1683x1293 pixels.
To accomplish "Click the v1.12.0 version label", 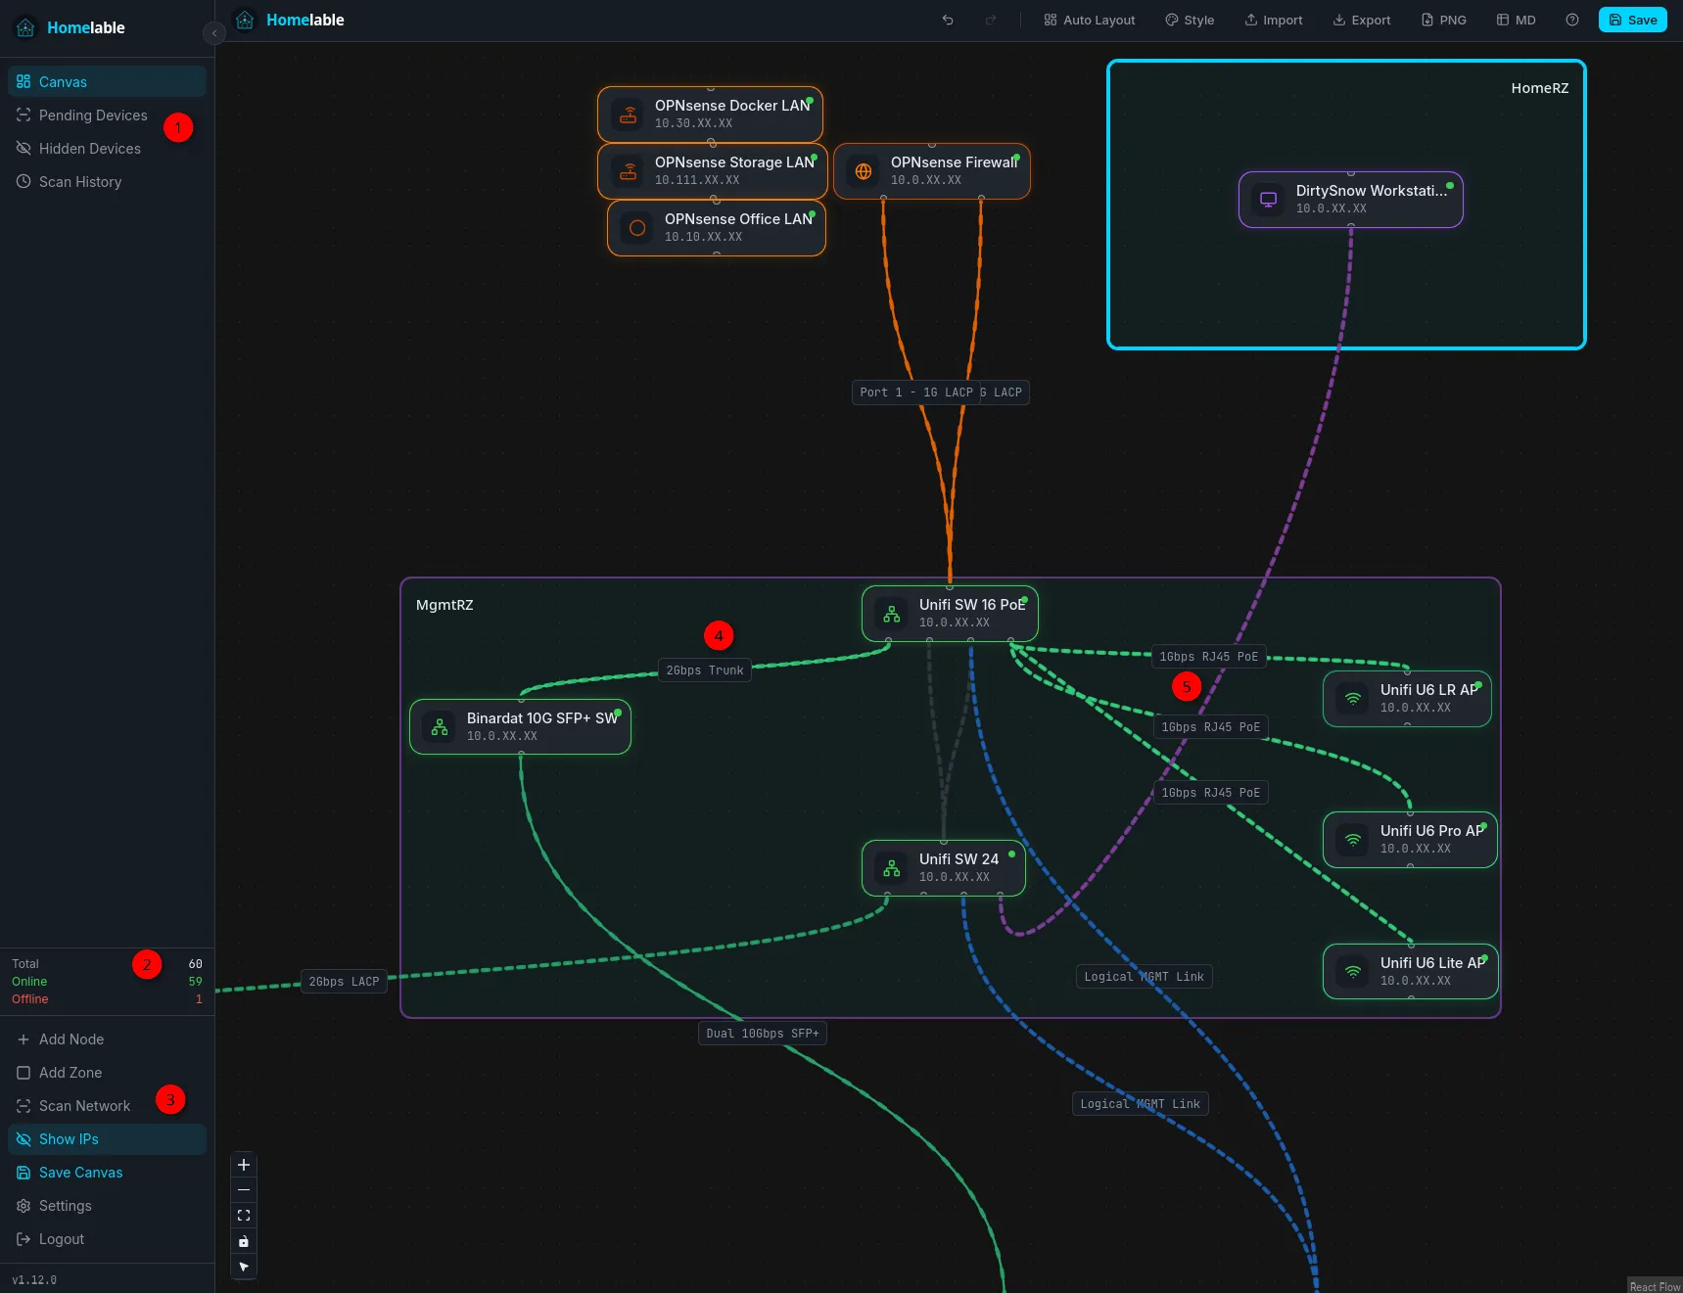I will click(34, 1279).
